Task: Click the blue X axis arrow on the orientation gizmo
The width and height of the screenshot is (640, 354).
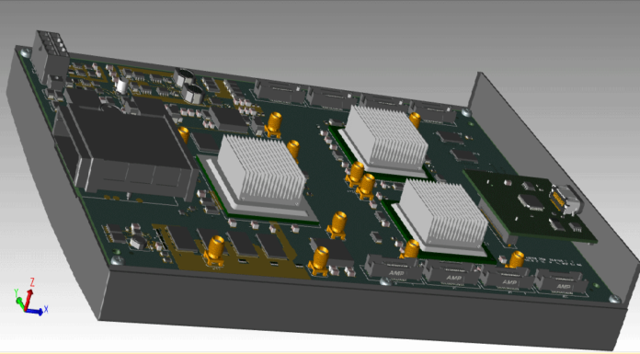Action: coord(35,312)
